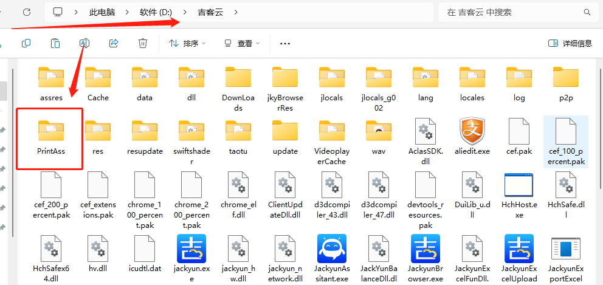This screenshot has height=285, width=603.
Task: Select the d3dcompiler_43.dll file
Action: click(x=331, y=196)
